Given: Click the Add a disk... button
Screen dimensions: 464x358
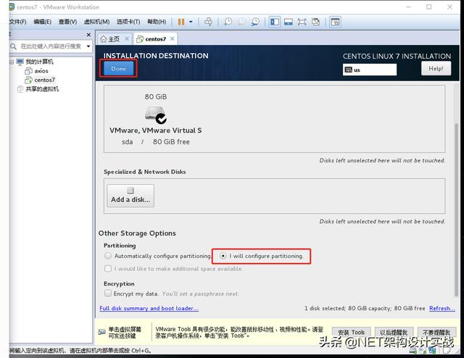Looking at the screenshot, I should (130, 196).
